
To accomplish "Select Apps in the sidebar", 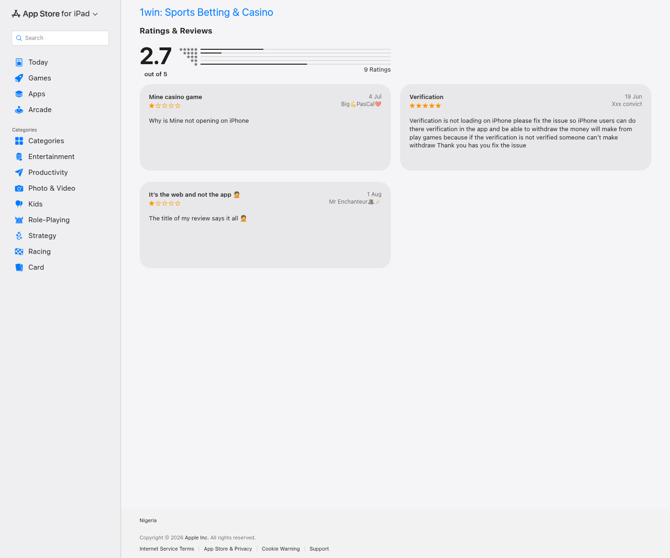I will (x=37, y=94).
